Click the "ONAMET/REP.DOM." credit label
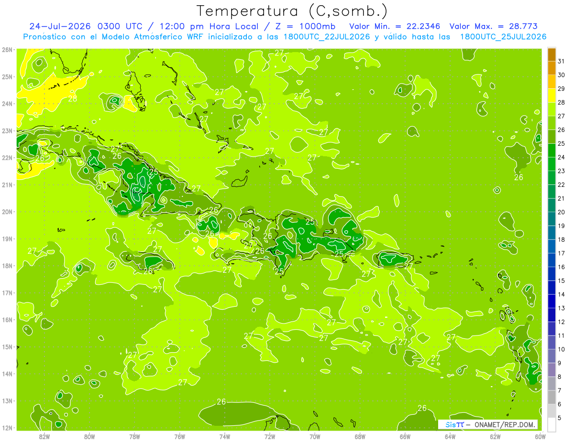The image size is (574, 443). [x=504, y=424]
